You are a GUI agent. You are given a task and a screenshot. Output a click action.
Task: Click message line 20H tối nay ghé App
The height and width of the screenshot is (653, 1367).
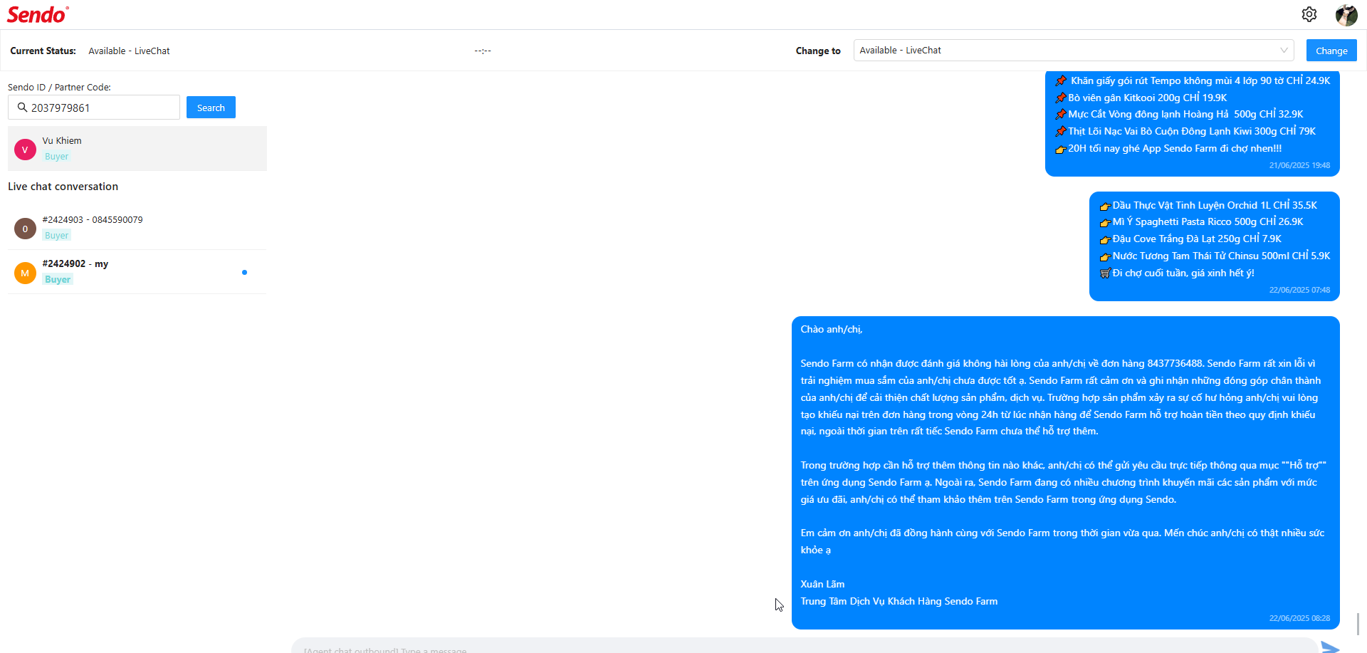pos(1168,148)
